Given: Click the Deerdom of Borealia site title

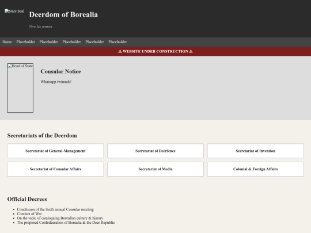Looking at the screenshot, I should tap(63, 14).
